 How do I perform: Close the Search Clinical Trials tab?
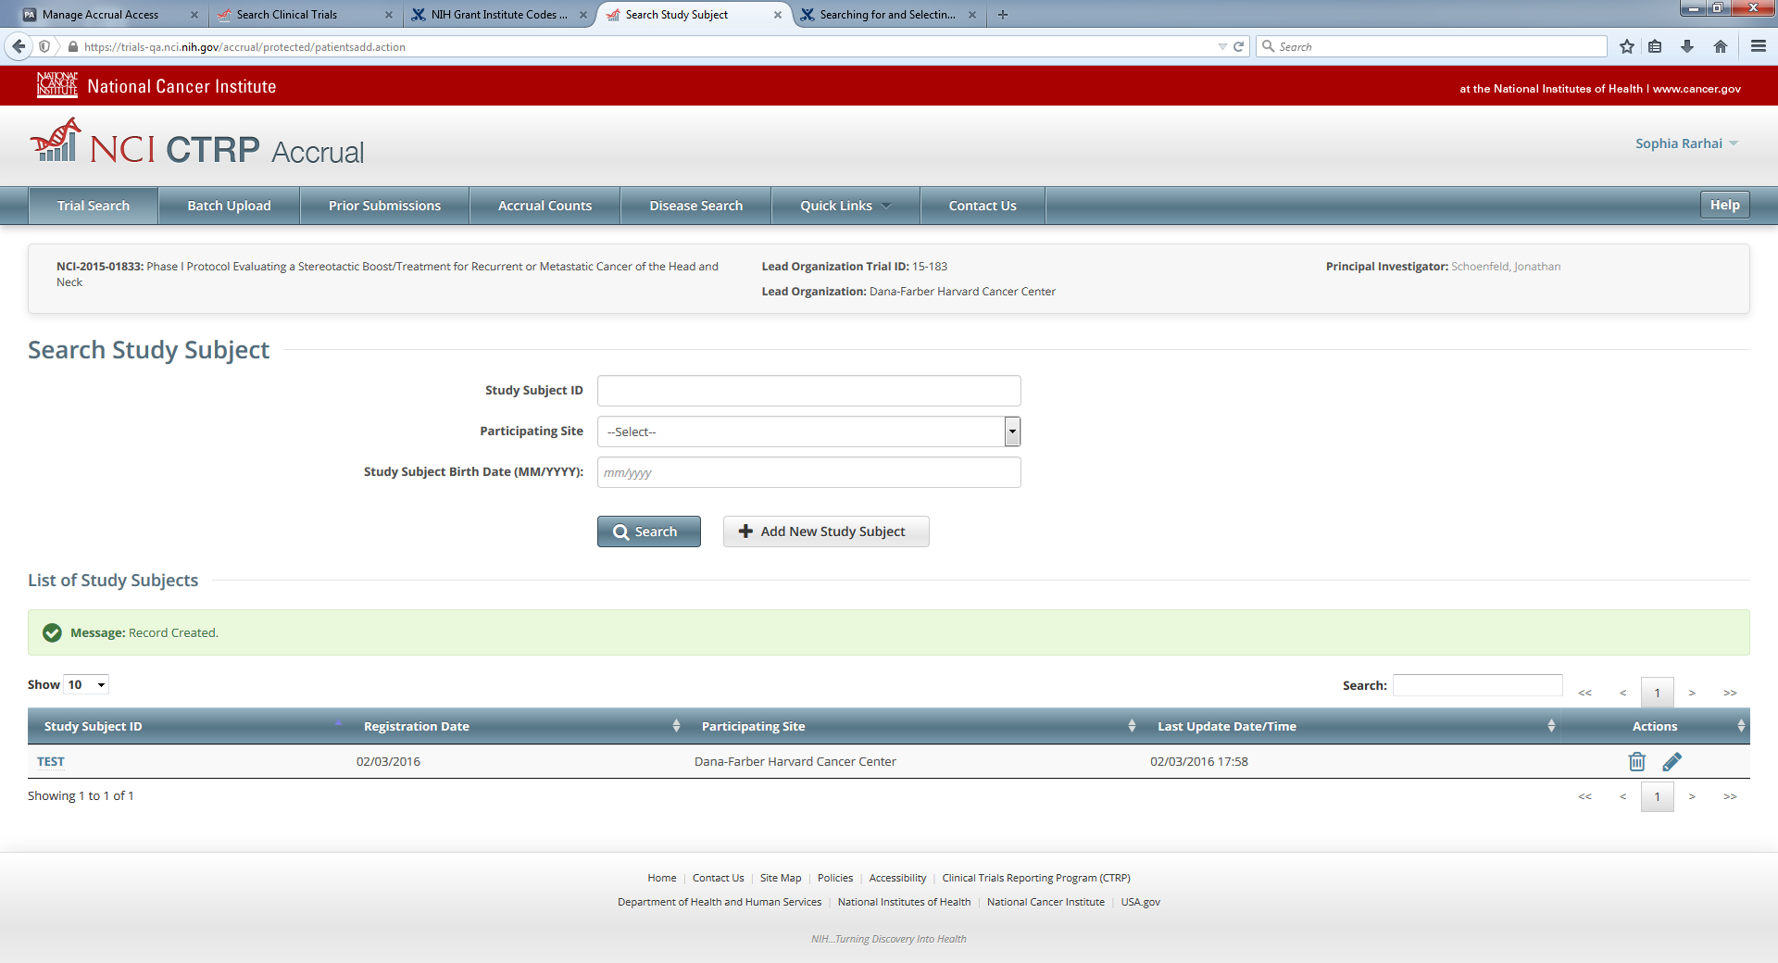point(388,15)
